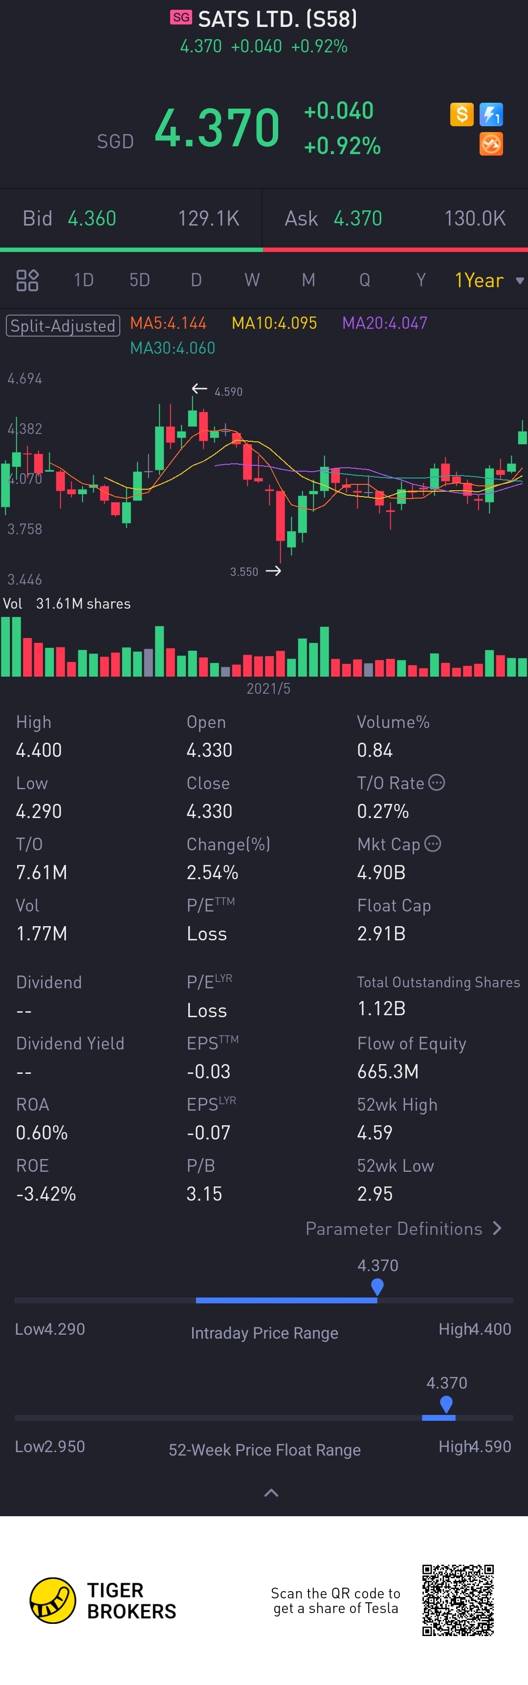528x1685 pixels.
Task: Tap the Change(%) value 2.54%
Action: tap(212, 873)
